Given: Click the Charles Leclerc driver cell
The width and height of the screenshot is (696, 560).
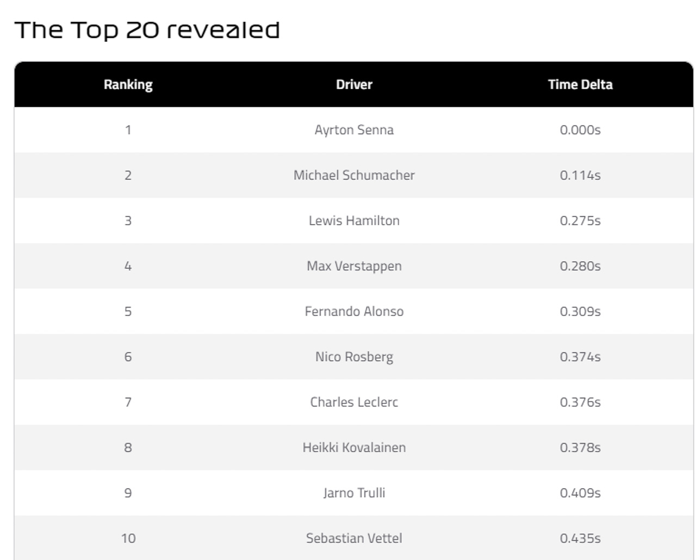Looking at the screenshot, I should point(354,402).
